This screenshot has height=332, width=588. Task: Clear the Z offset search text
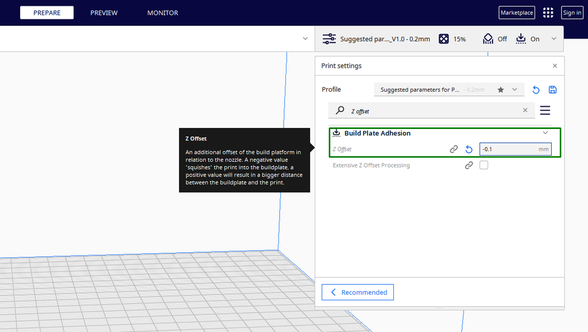pos(525,110)
